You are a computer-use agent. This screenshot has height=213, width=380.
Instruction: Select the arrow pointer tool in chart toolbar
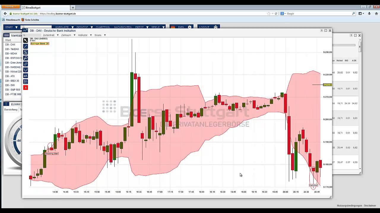26,40
